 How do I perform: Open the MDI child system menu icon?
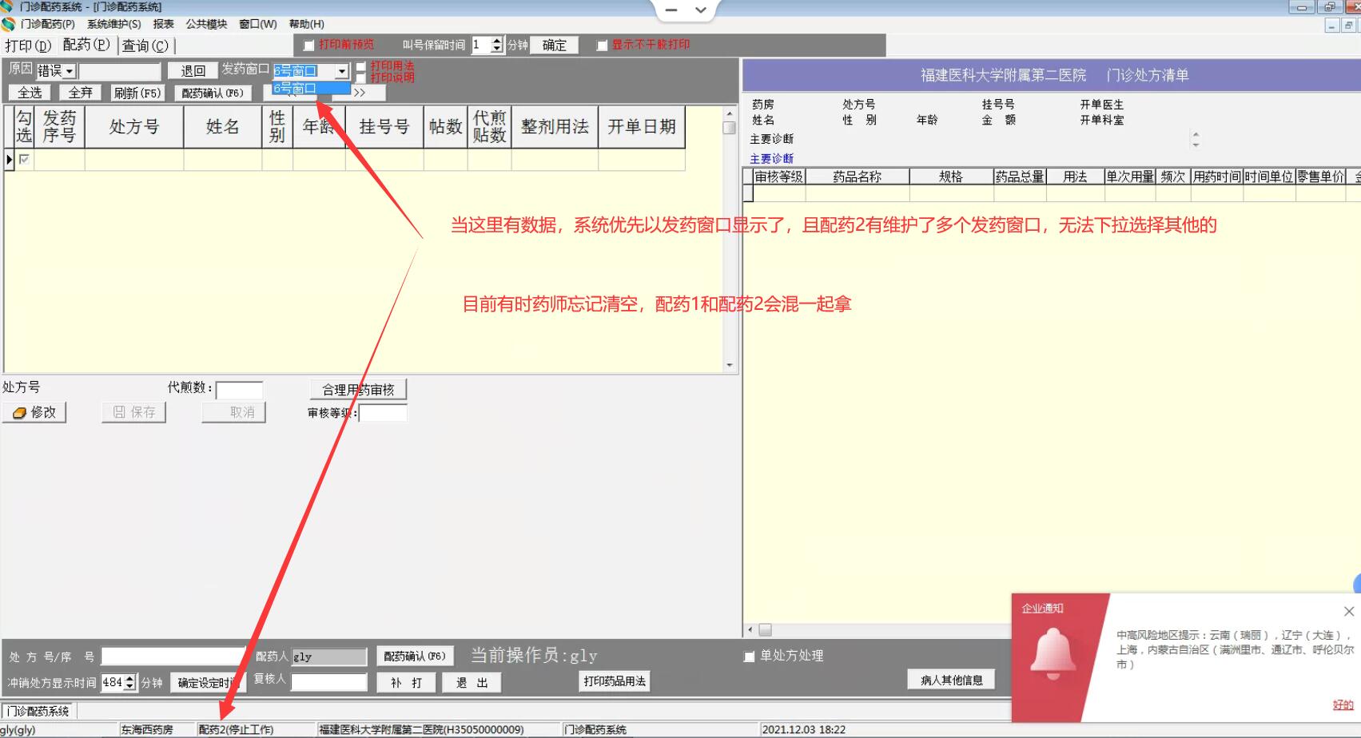(8, 24)
